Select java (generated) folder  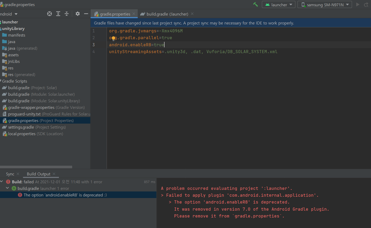click(23, 48)
